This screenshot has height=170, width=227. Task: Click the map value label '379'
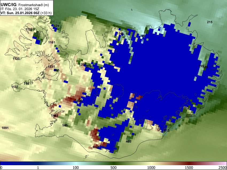coord(89,66)
